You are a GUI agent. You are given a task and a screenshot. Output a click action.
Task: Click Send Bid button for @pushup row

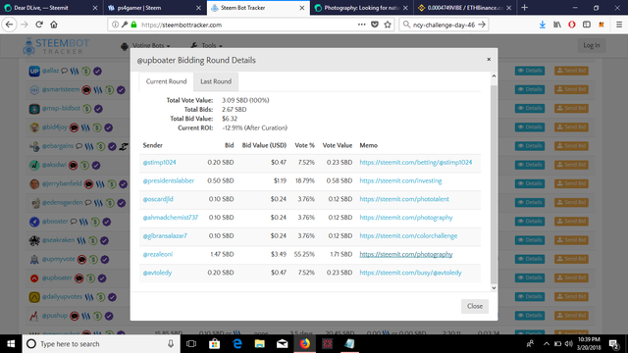[571, 316]
